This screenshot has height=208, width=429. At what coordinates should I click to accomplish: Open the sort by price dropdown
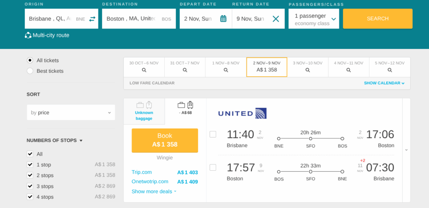click(71, 113)
